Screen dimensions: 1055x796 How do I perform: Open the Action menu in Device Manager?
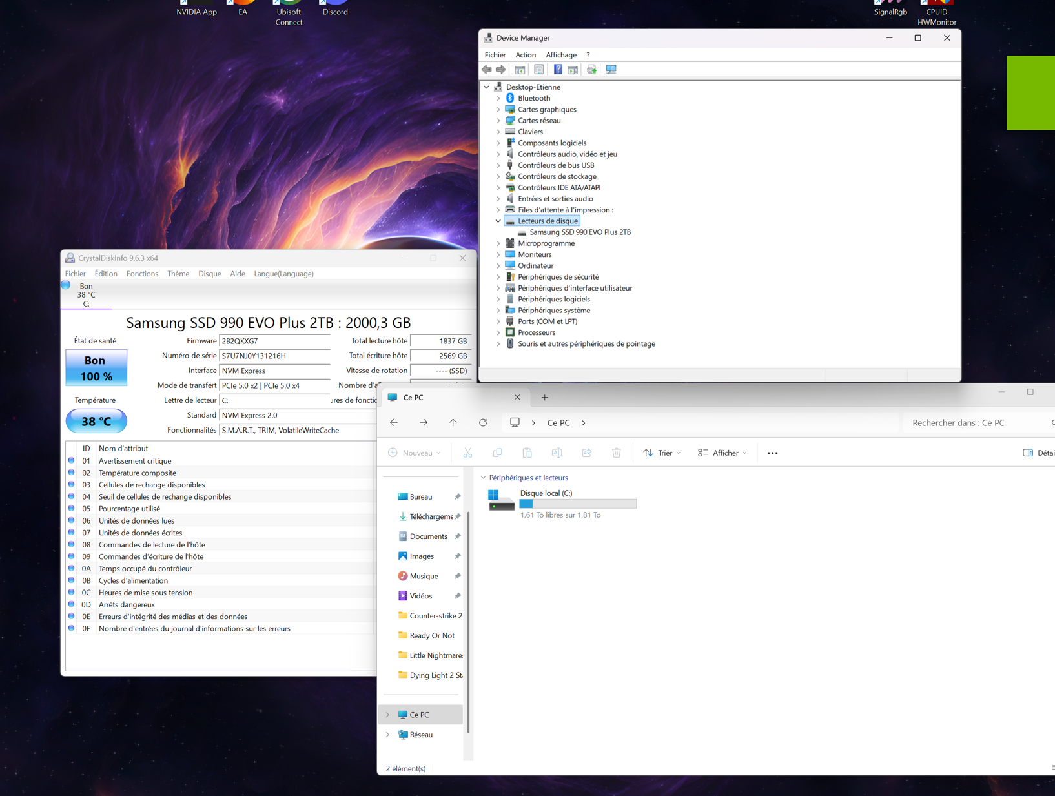[x=526, y=55]
